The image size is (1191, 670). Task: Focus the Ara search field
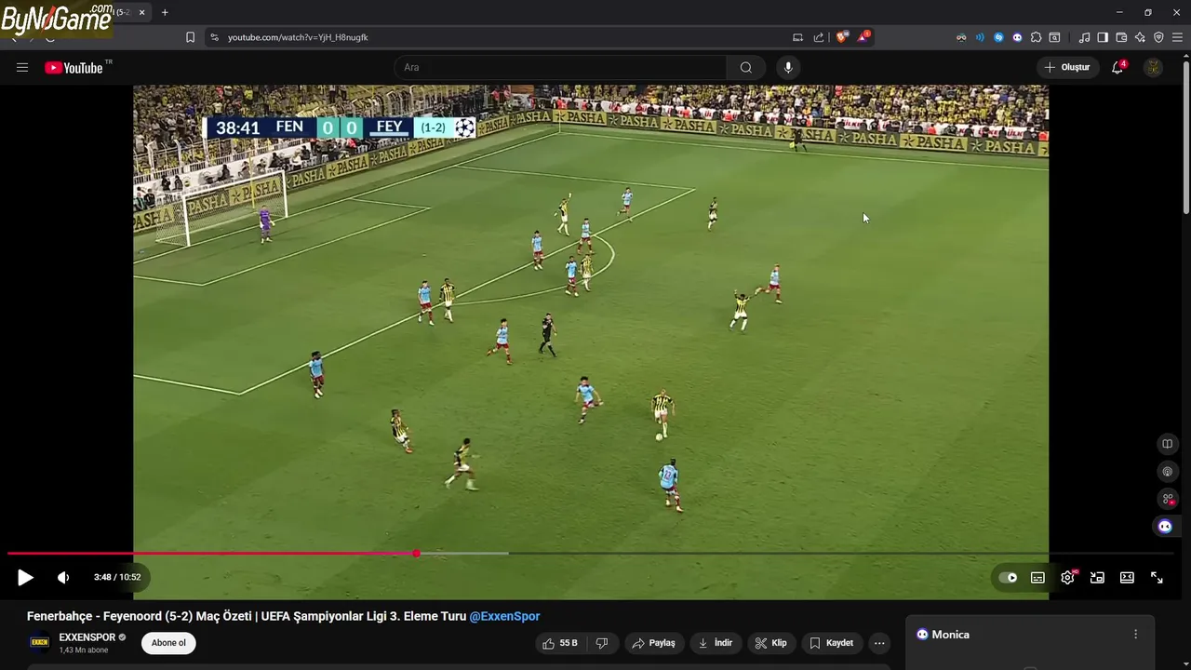point(560,67)
